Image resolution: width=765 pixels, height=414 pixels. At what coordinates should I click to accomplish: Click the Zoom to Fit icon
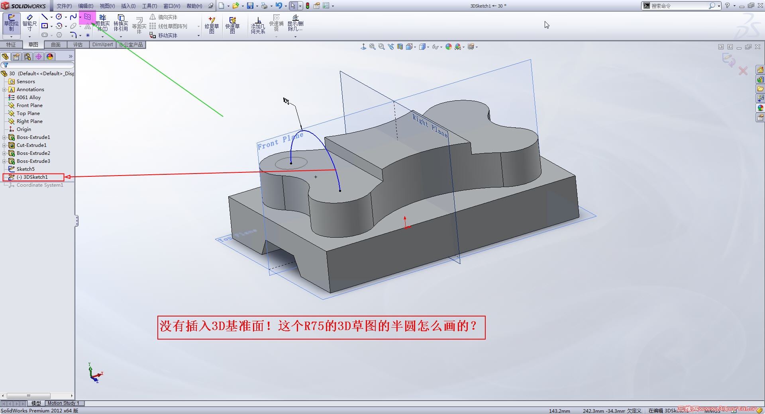click(x=372, y=47)
